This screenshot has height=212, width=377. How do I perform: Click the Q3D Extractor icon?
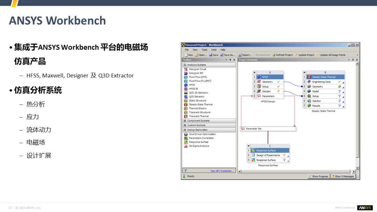pos(186,97)
